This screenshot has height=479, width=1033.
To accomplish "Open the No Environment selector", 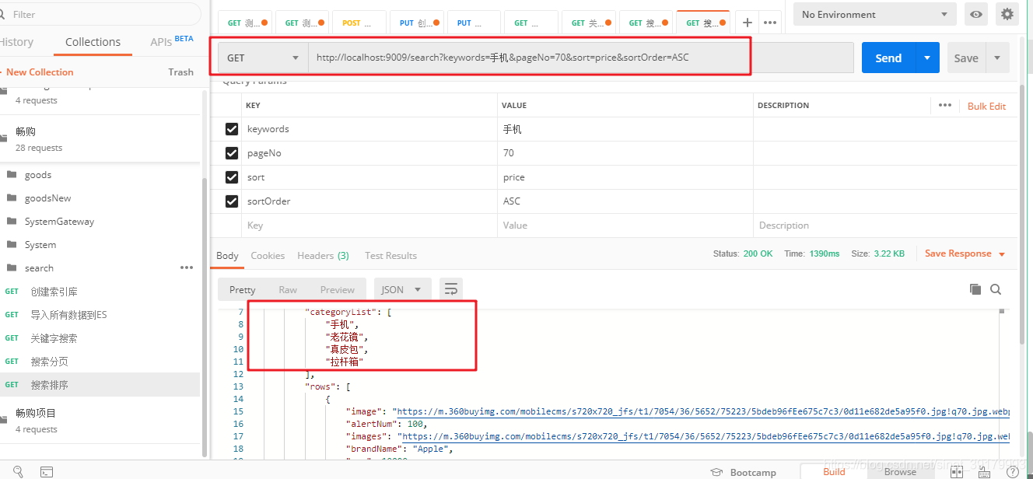I will point(874,14).
